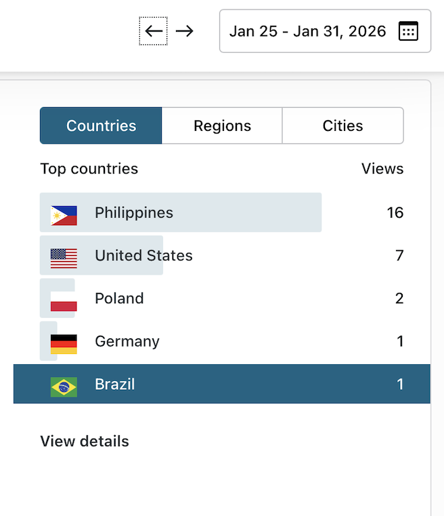Switch to the Cities tab
This screenshot has height=516, width=444.
tap(342, 126)
